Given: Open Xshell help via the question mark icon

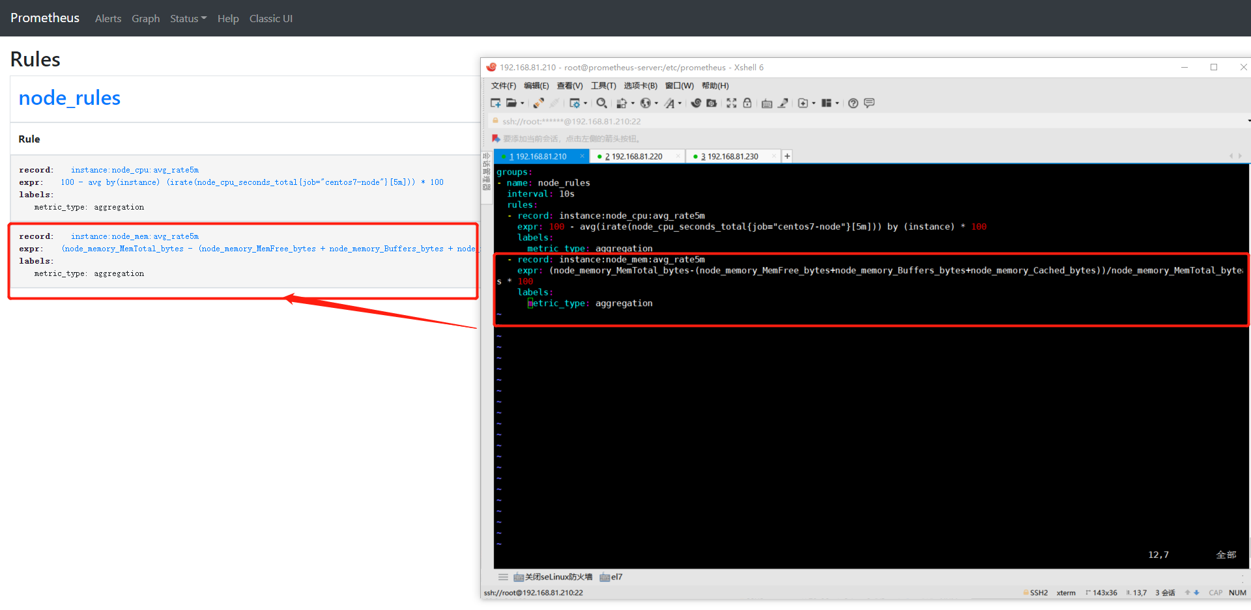Looking at the screenshot, I should tap(853, 103).
